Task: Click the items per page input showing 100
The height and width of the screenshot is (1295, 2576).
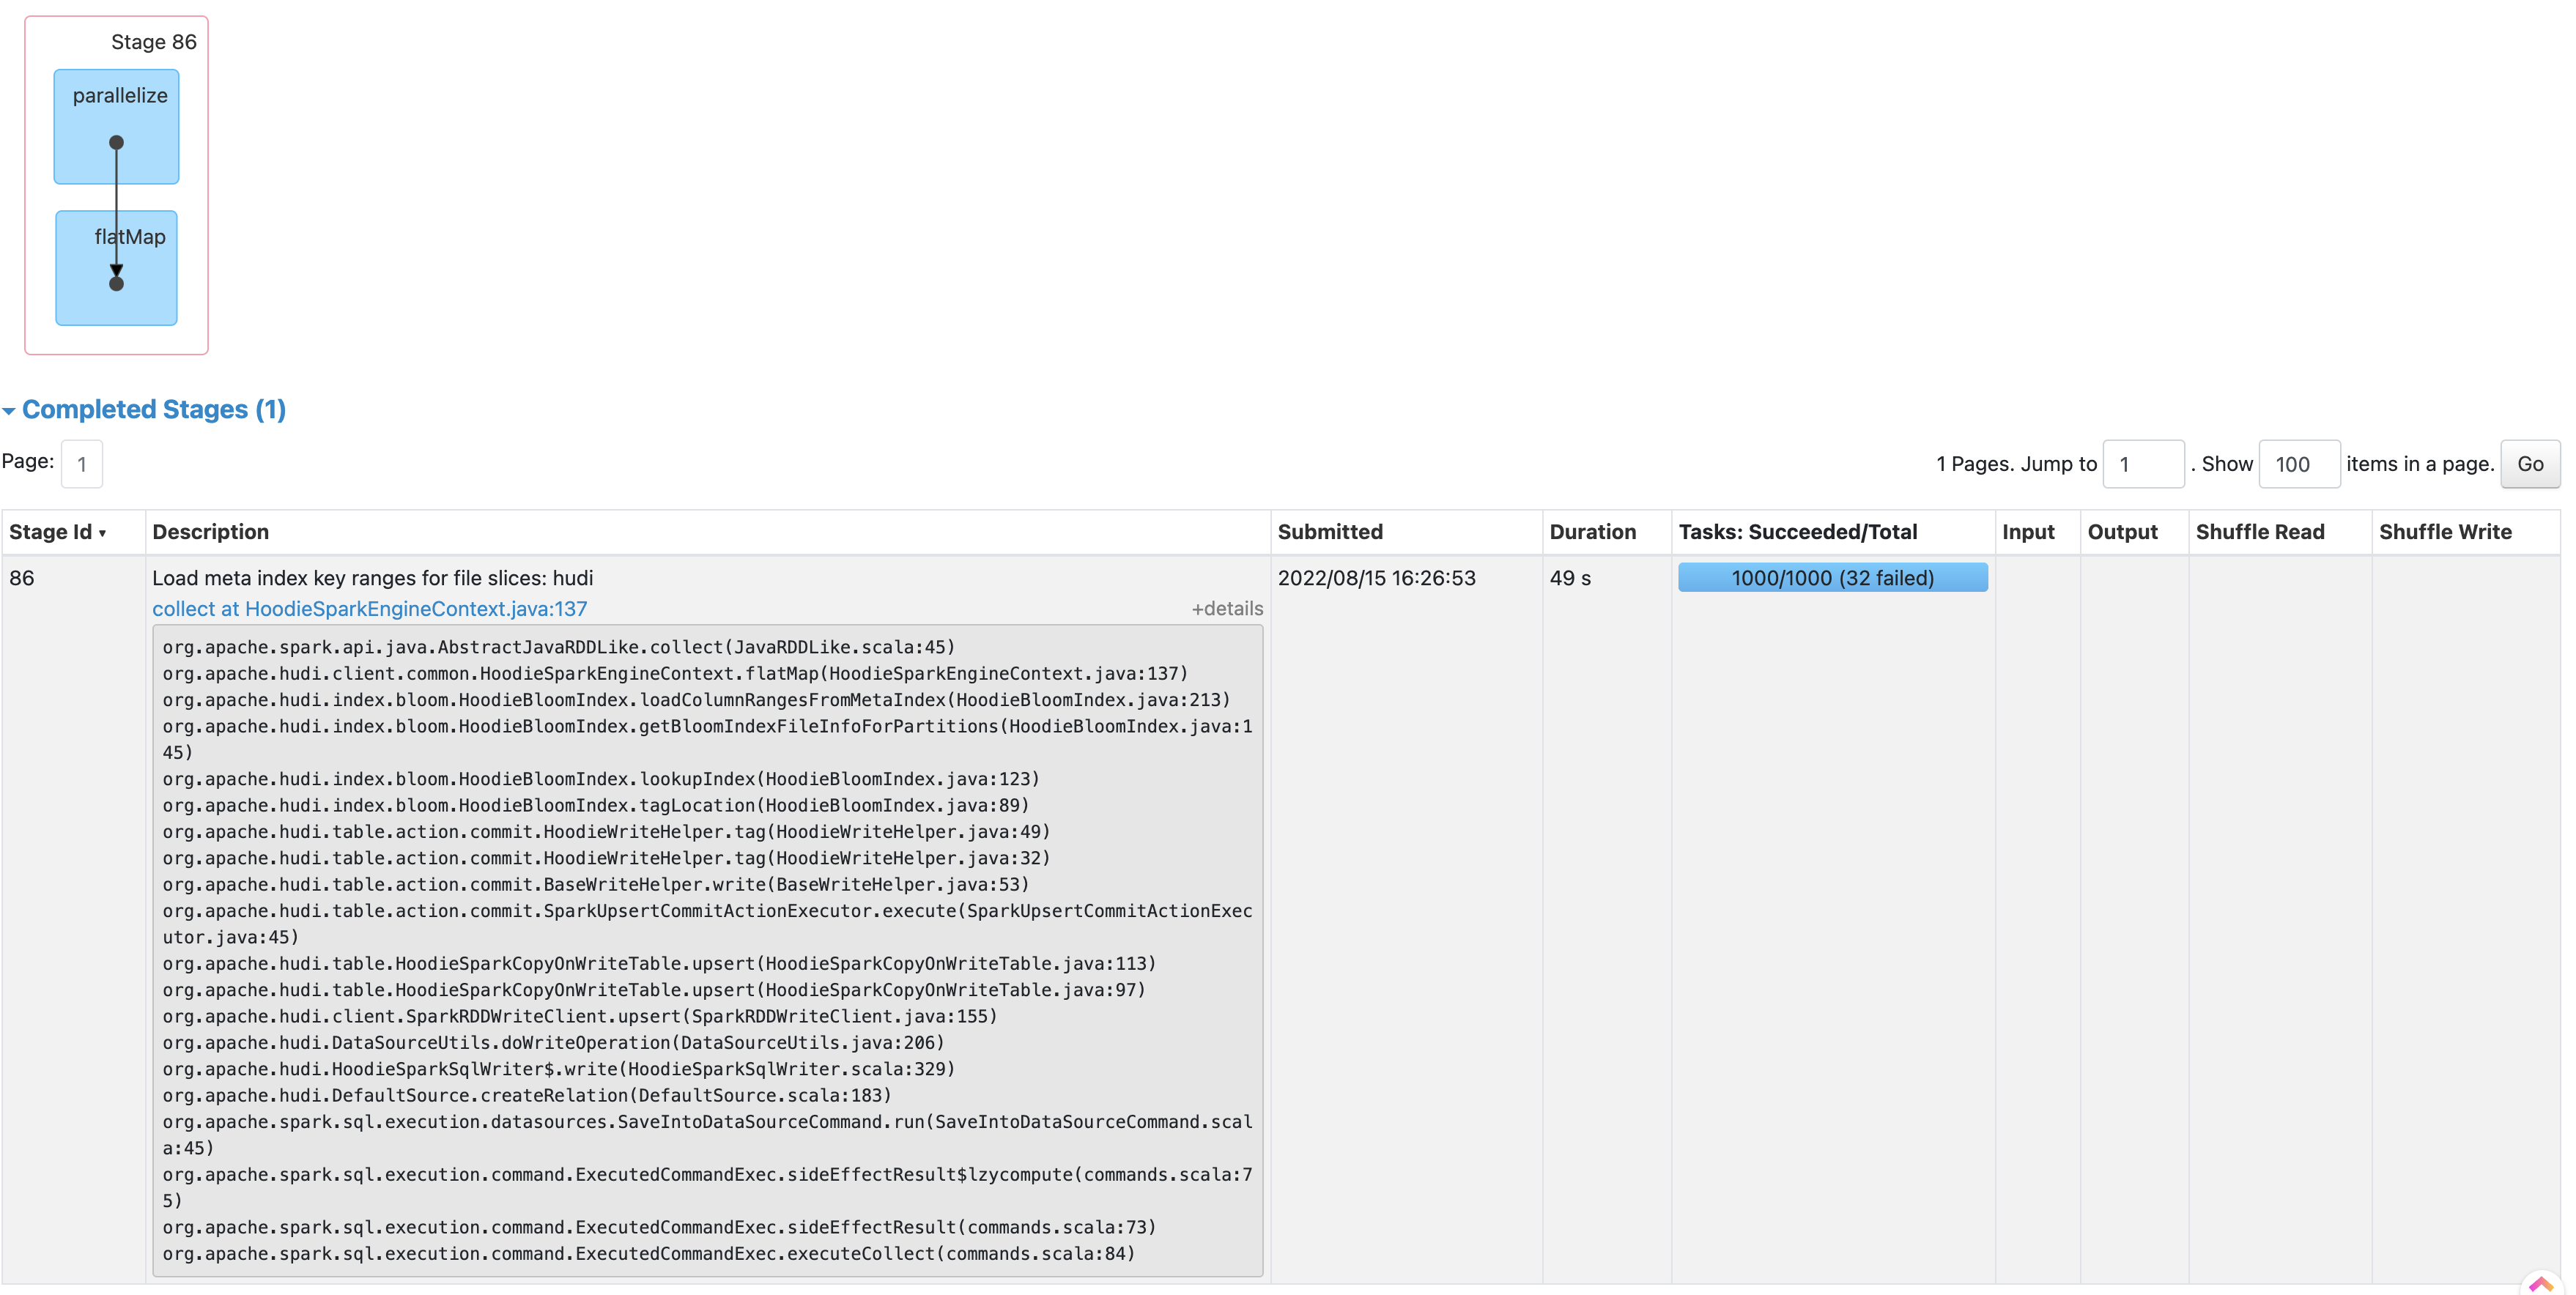Action: [x=2298, y=464]
